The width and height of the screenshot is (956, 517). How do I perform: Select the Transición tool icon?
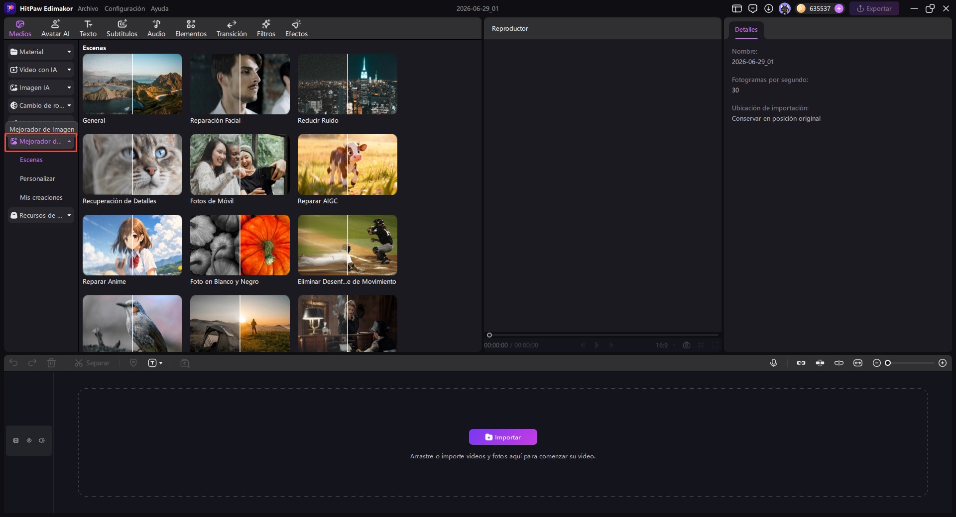click(232, 24)
